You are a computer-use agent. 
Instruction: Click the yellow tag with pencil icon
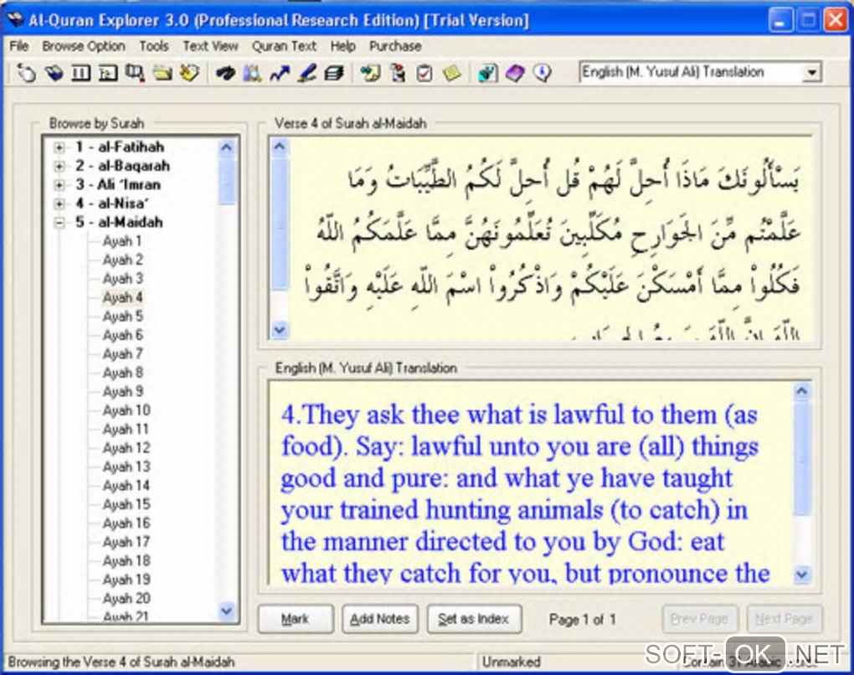pos(189,73)
